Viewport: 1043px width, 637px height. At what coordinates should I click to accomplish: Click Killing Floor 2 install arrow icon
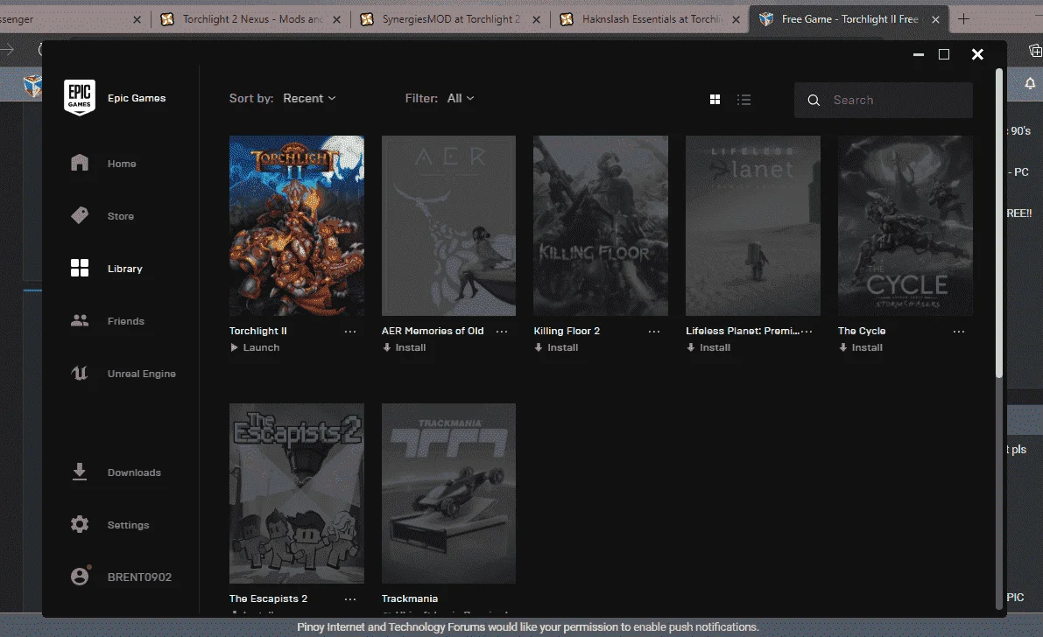pyautogui.click(x=539, y=347)
